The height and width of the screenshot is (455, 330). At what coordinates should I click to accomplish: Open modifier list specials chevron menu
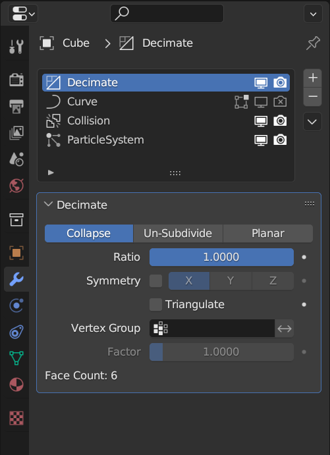coord(312,122)
